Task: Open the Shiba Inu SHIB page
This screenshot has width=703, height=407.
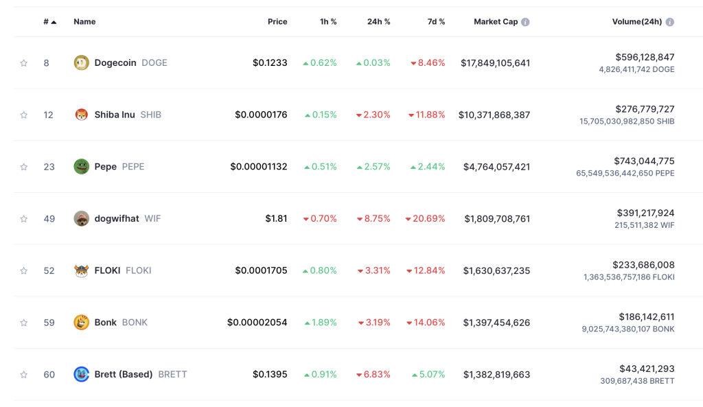Action: [x=128, y=115]
